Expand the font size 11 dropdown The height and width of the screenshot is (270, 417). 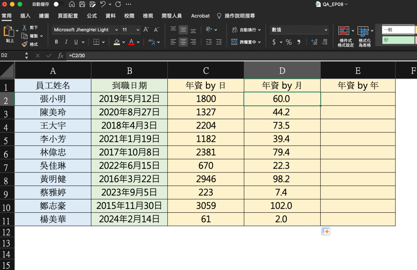point(138,30)
